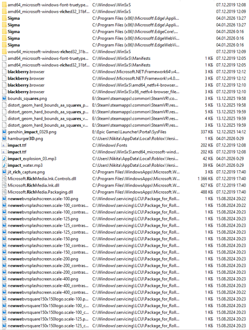Viewport: 249px width, 330px height.
Task: Click the date of the jit_rich_capture.png row
Action: point(231,172)
